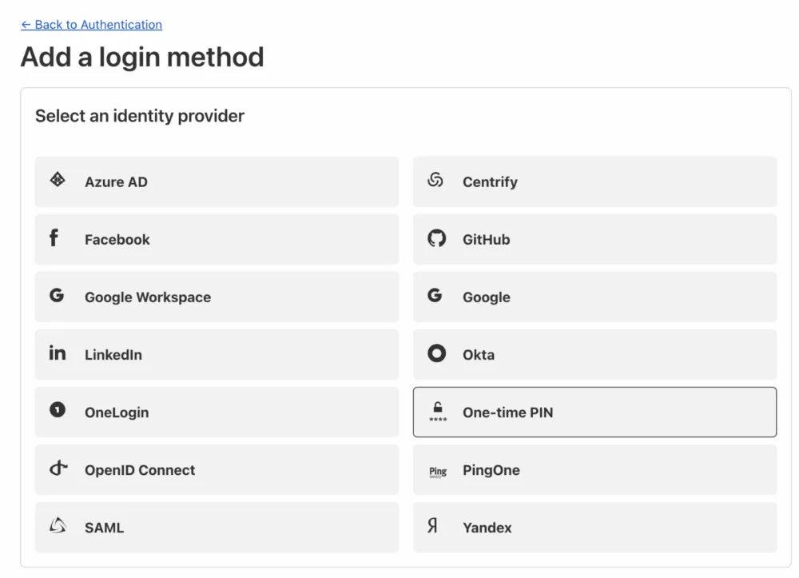Choose PingOne identity provider tile
The width and height of the screenshot is (799, 578).
[x=594, y=469]
